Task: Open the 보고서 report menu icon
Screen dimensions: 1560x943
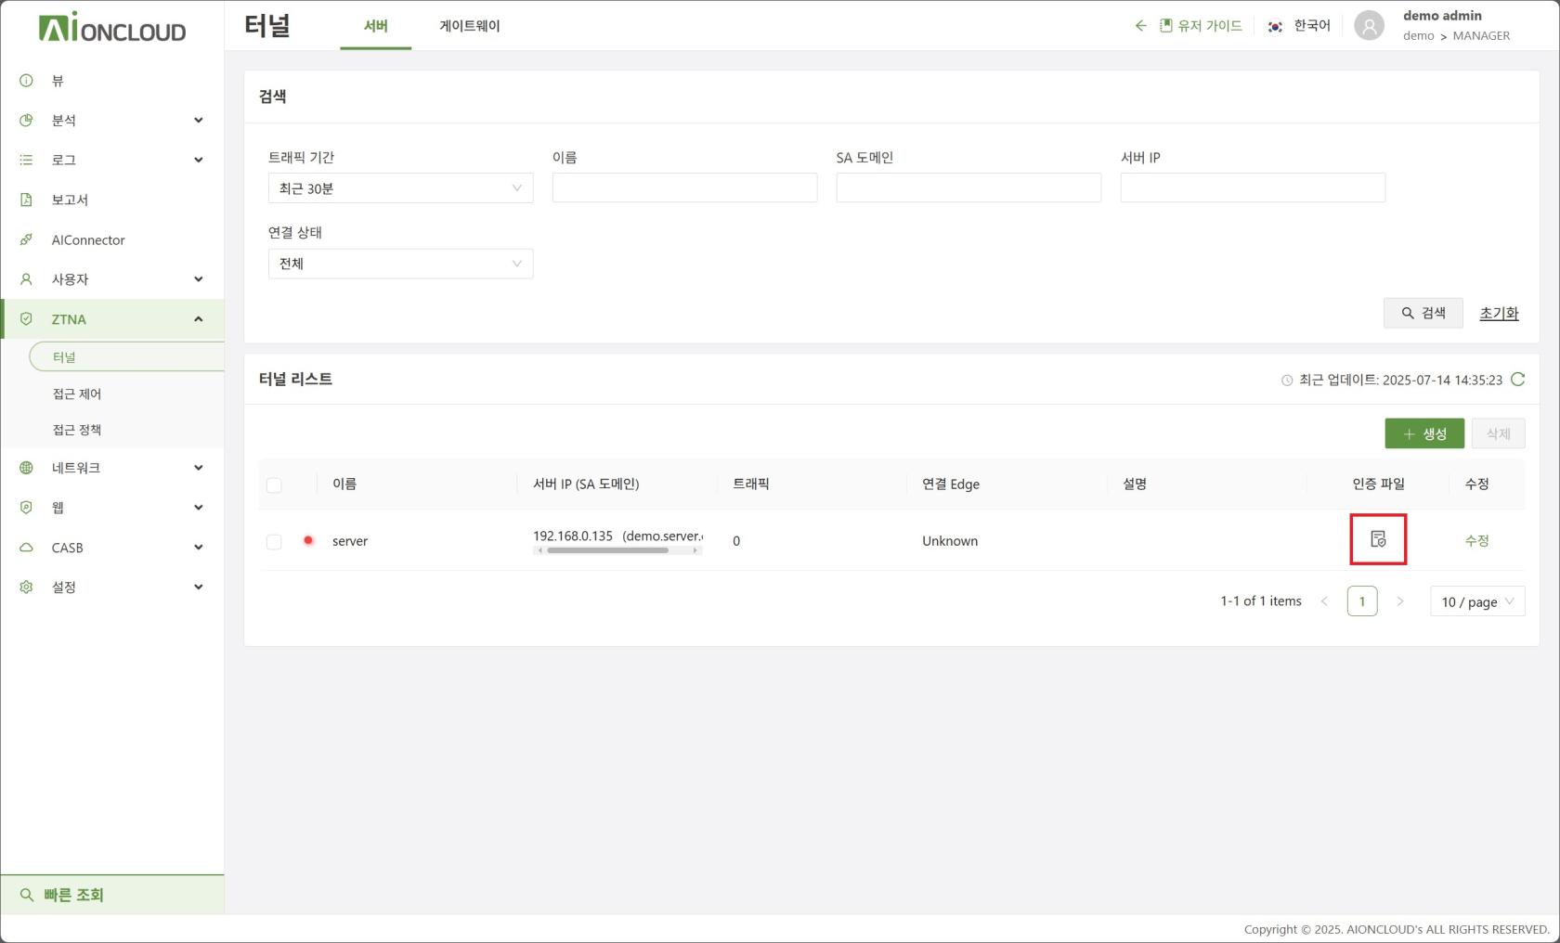Action: tap(26, 200)
